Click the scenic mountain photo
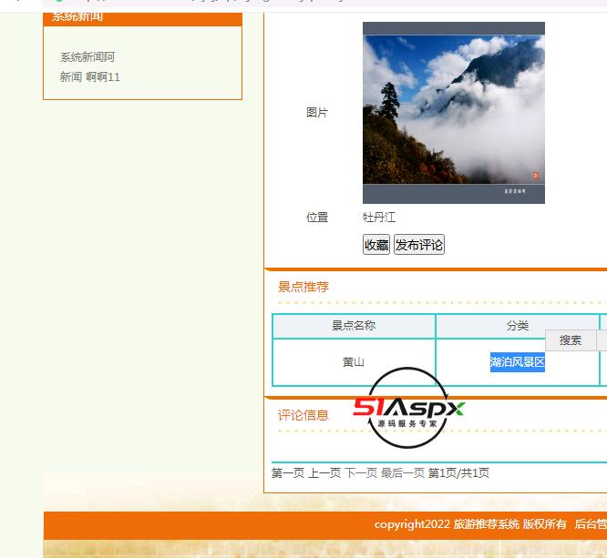 coord(454,113)
